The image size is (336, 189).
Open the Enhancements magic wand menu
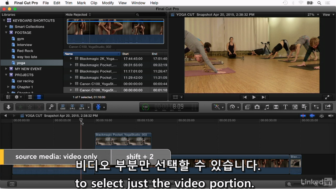pyautogui.click(x=219, y=107)
